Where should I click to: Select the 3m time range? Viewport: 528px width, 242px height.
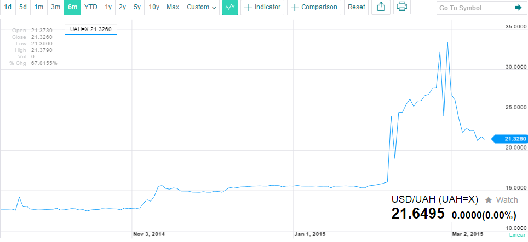55,8
